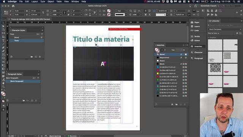243x137 pixels.
Task: Select the Line tool
Action: 3,44
